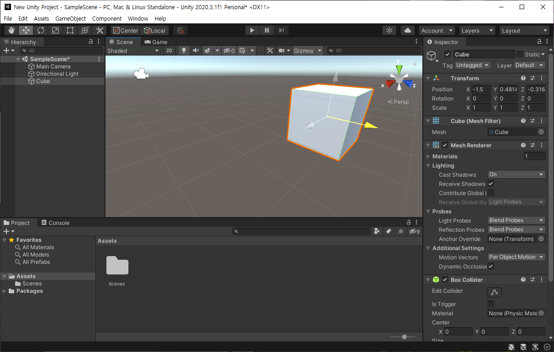Toggle scene audio speaker icon
Screen dimensions: 554x352
[196, 50]
